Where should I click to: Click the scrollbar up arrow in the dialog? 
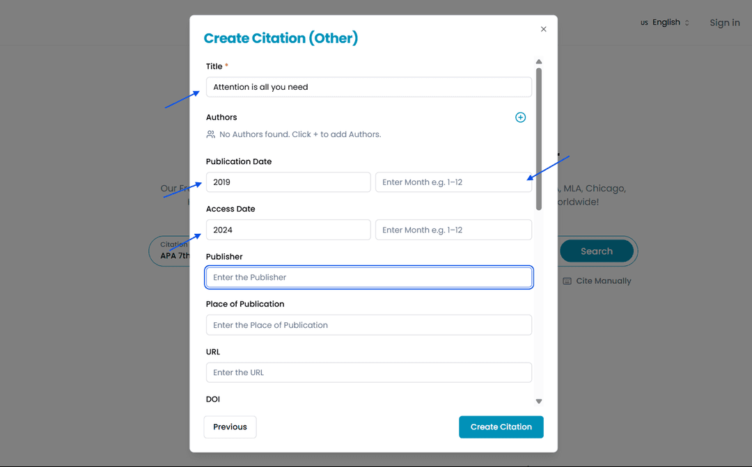[x=539, y=61]
